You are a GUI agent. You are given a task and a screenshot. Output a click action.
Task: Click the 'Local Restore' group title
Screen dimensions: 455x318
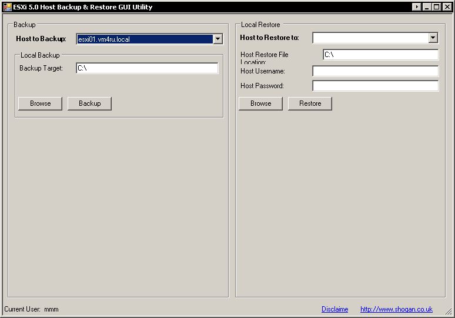pos(260,25)
